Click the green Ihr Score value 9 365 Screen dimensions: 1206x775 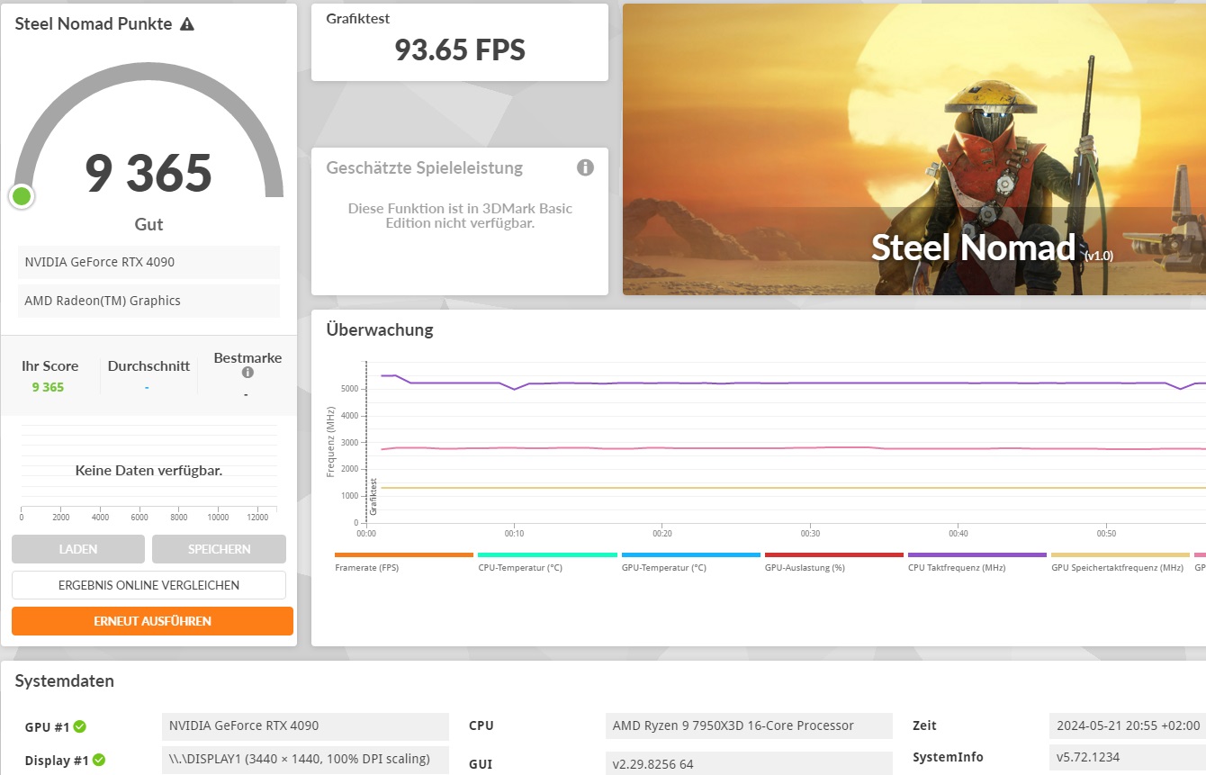pyautogui.click(x=48, y=387)
